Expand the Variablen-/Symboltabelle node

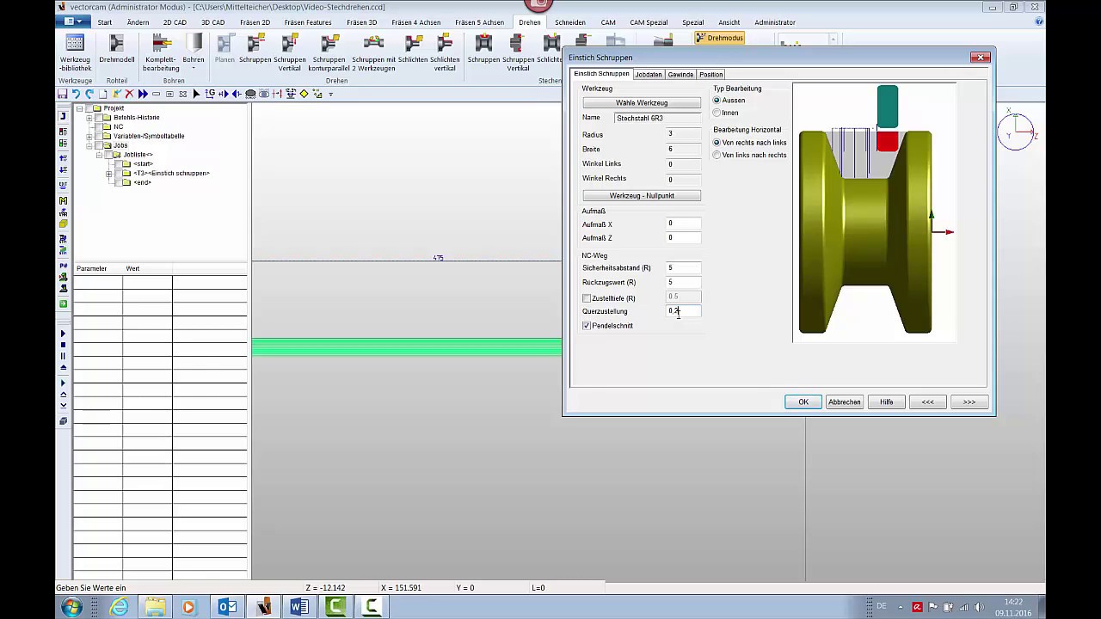(x=89, y=136)
